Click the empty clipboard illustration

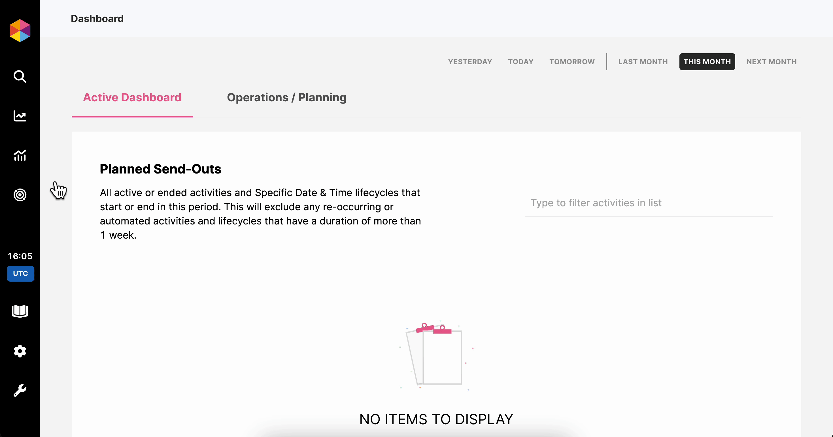click(x=436, y=355)
